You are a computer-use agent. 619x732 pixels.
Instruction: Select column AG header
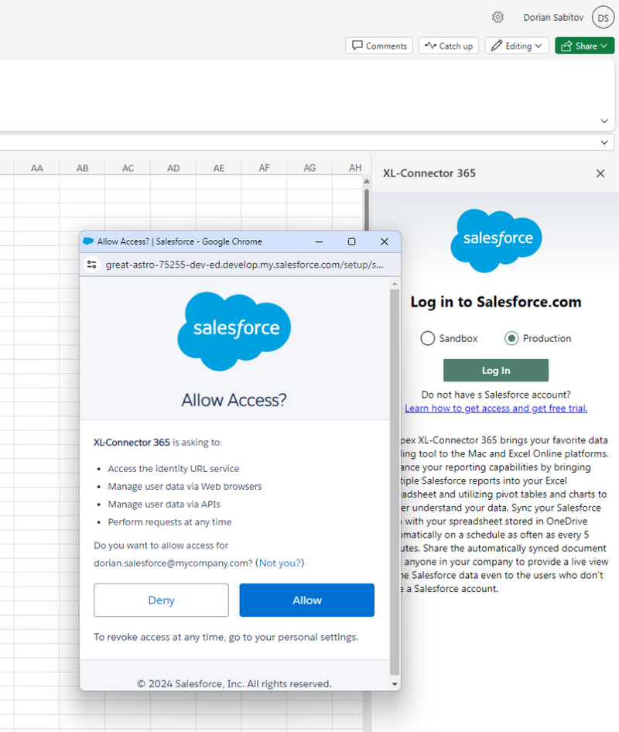309,168
